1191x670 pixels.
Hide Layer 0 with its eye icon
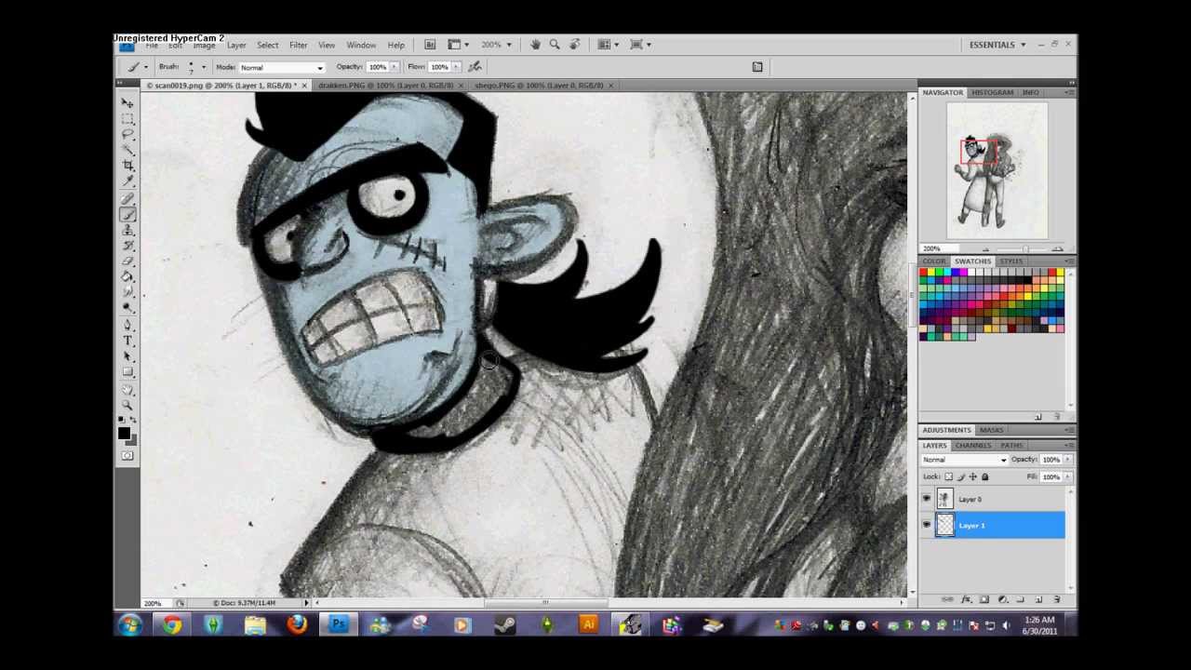coord(927,500)
